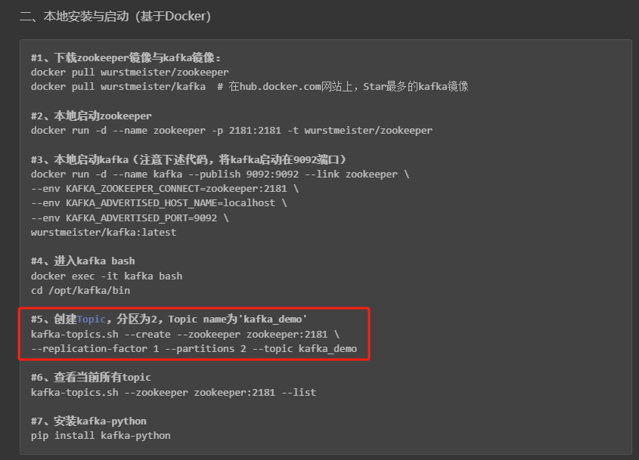This screenshot has height=460, width=639.
Task: Click the blue Topic link in step 5
Action: coord(92,320)
